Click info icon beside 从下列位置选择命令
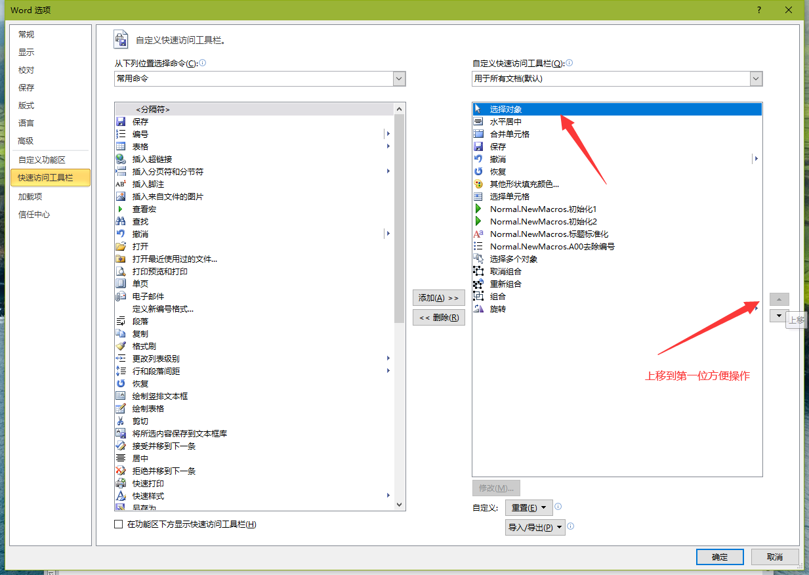 203,63
